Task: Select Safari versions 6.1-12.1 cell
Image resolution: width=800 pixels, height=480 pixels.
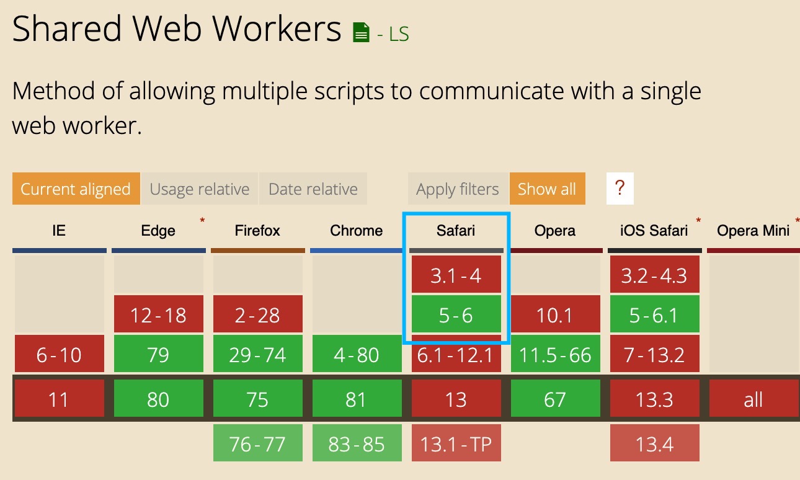Action: 456,355
